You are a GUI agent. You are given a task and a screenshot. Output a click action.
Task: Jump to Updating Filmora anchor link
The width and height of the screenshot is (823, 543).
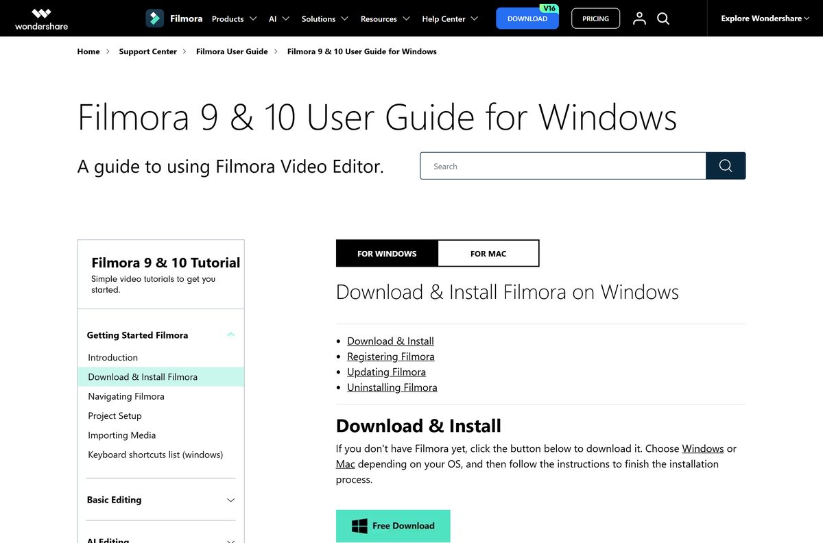point(386,372)
